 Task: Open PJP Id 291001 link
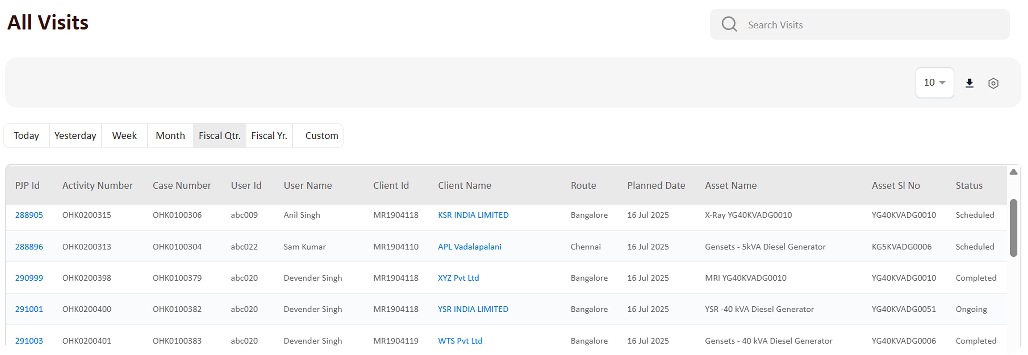click(x=29, y=309)
